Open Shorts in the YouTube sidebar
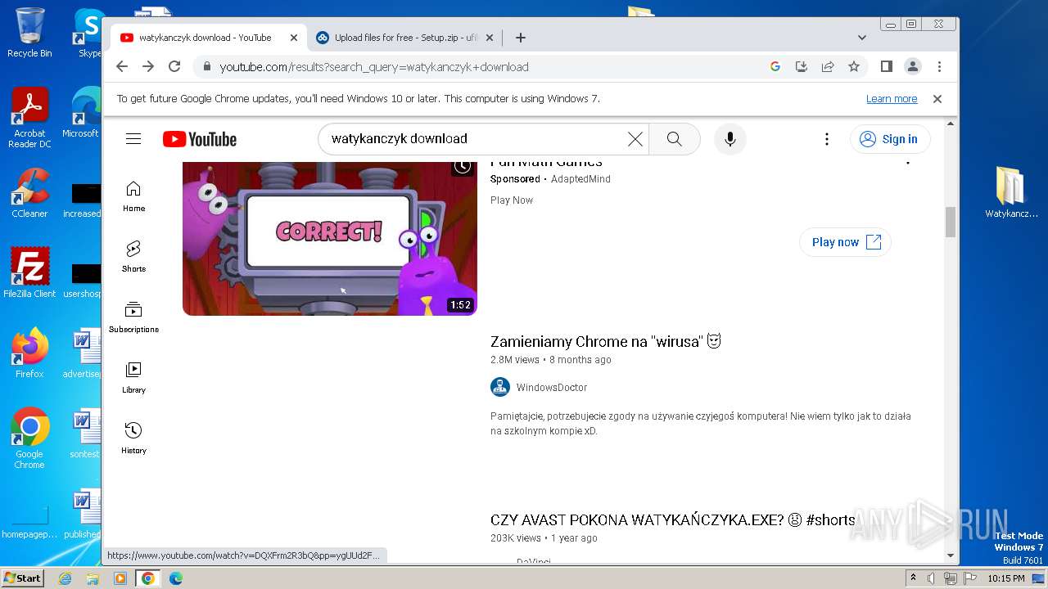Image resolution: width=1048 pixels, height=589 pixels. [x=133, y=256]
